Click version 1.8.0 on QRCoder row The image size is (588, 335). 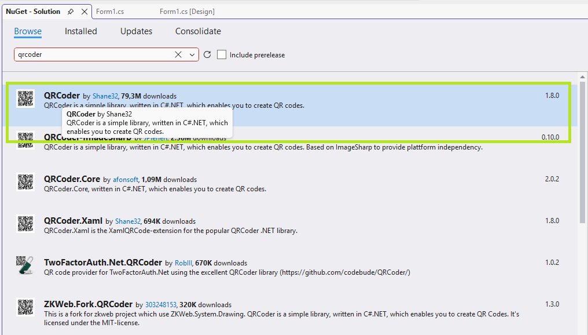tap(552, 96)
